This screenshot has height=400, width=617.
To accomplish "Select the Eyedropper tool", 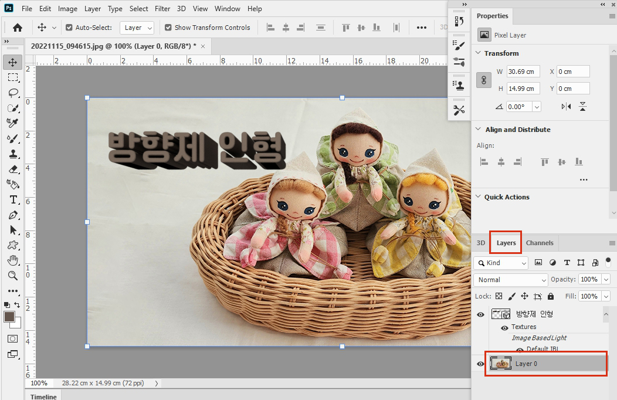I will (x=12, y=123).
